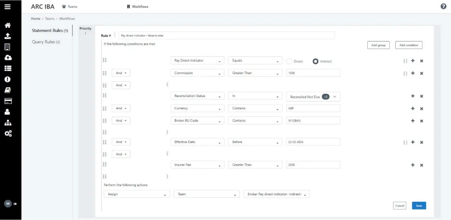Select the Direct radio button
The image size is (451, 220).
click(289, 61)
